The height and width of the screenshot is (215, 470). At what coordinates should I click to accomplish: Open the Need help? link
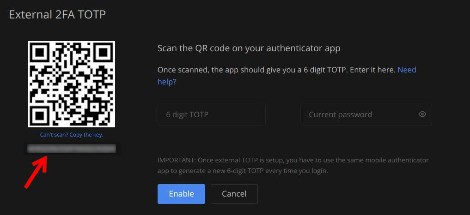click(287, 76)
